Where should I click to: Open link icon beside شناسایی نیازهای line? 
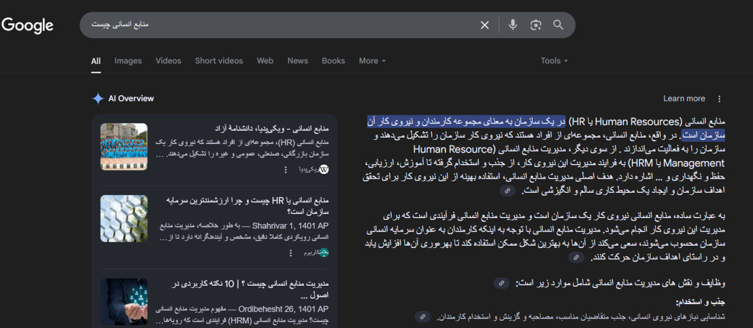tap(422, 316)
